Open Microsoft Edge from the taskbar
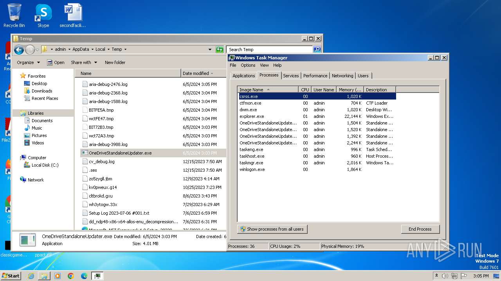Image resolution: width=501 pixels, height=281 pixels. click(x=84, y=276)
